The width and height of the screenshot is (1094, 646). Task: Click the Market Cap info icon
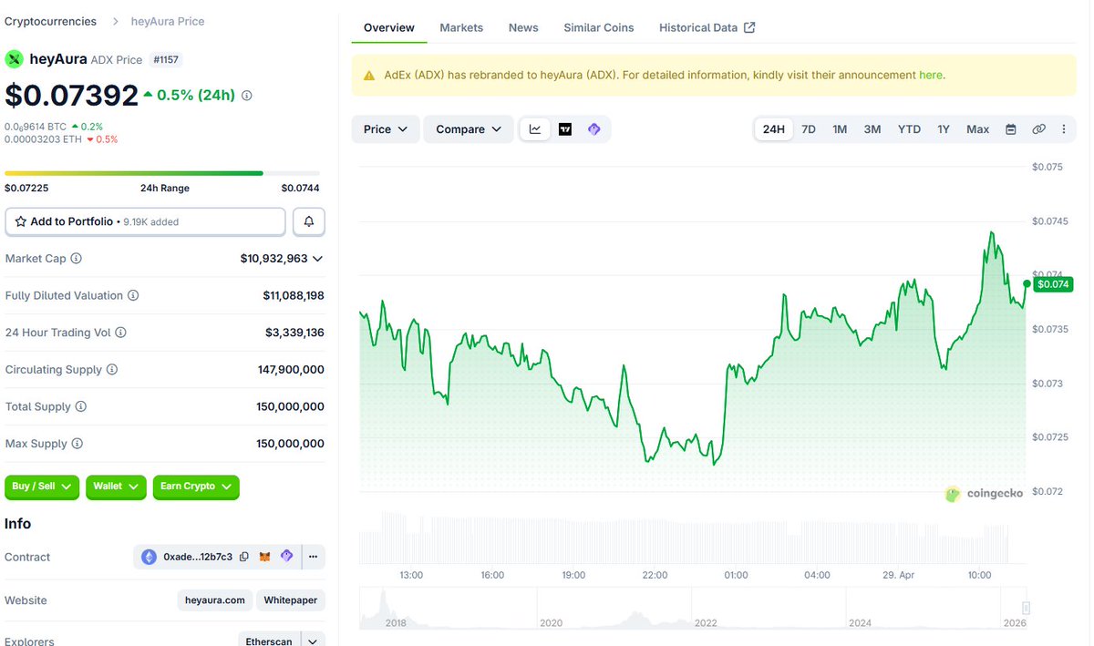77,259
